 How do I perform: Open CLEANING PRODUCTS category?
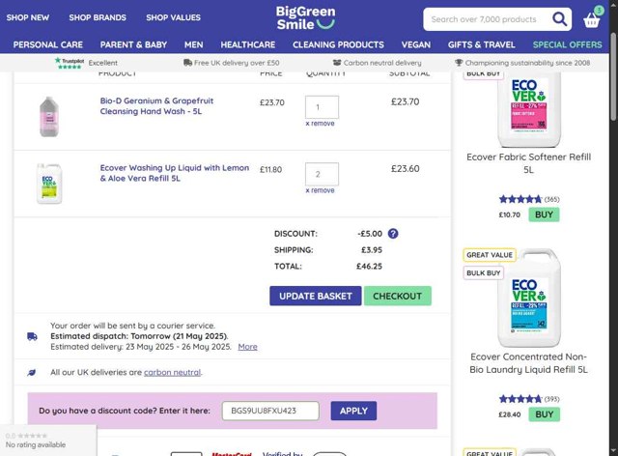coord(338,45)
